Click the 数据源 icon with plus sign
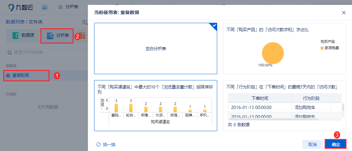Image resolution: width=352 pixels, height=151 pixels. (16, 35)
